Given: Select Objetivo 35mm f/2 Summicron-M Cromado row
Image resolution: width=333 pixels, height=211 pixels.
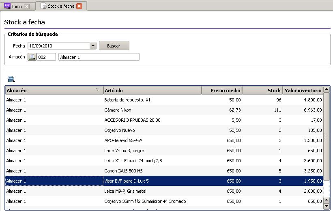Looking at the screenshot, I should click(x=164, y=201).
